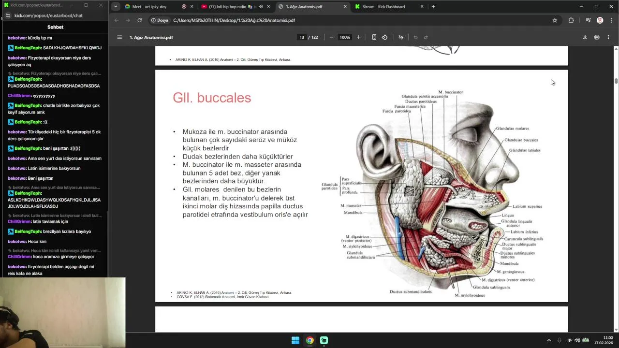Screen dimensions: 619x348
Task: Click the 100% zoom level field
Action: click(x=345, y=37)
